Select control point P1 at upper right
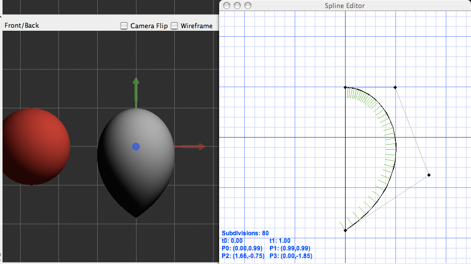This screenshot has height=264, width=471. (x=395, y=88)
